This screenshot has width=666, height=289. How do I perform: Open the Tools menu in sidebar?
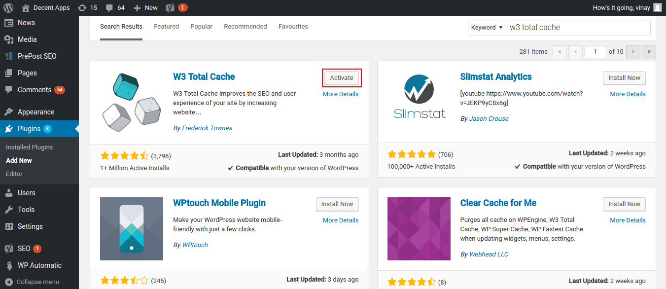[26, 210]
